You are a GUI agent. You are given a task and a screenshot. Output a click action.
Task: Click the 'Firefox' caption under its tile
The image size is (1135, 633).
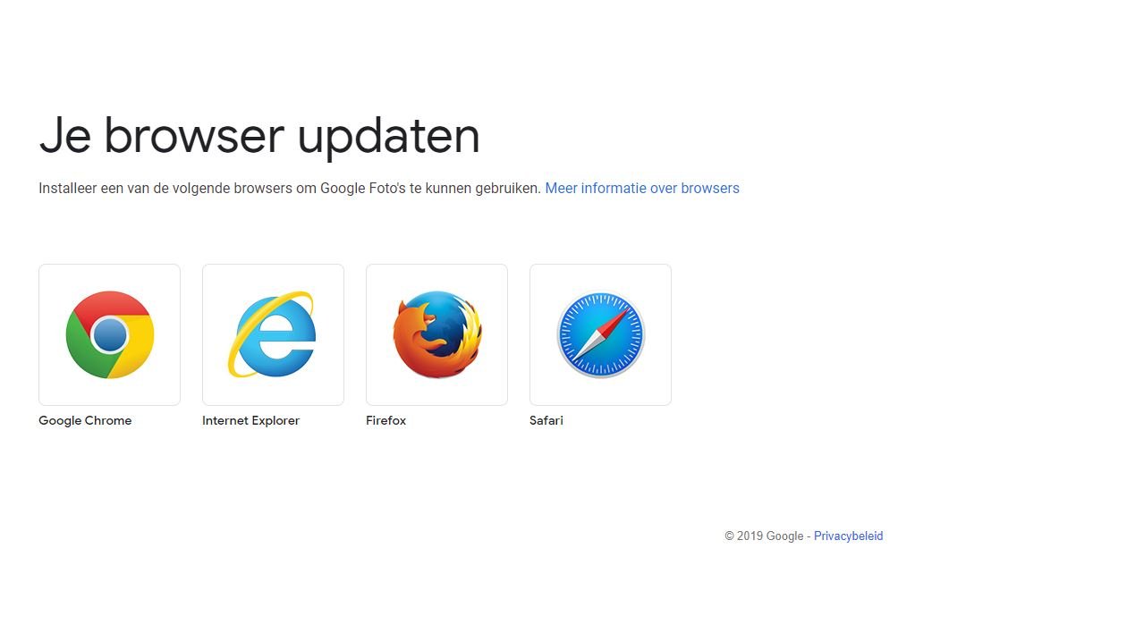[x=385, y=420]
